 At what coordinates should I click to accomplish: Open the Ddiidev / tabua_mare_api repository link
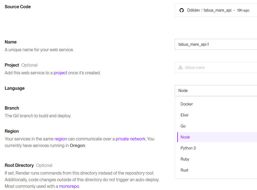209,10
